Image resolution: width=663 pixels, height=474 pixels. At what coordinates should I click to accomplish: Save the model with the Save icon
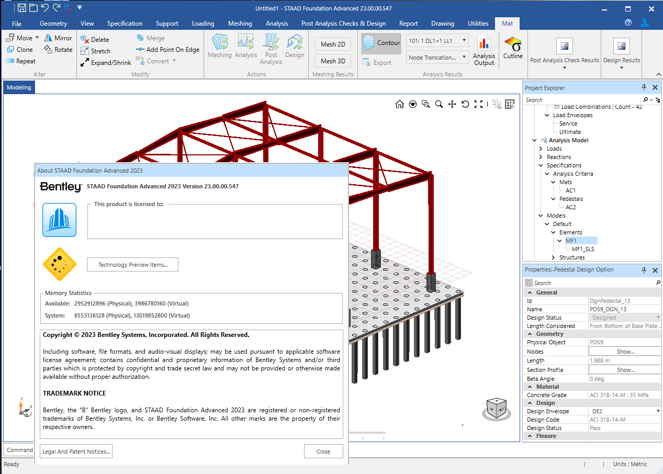[21, 8]
